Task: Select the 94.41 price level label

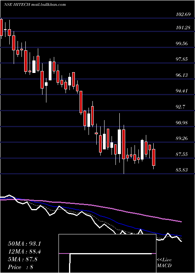Action: 182,91
